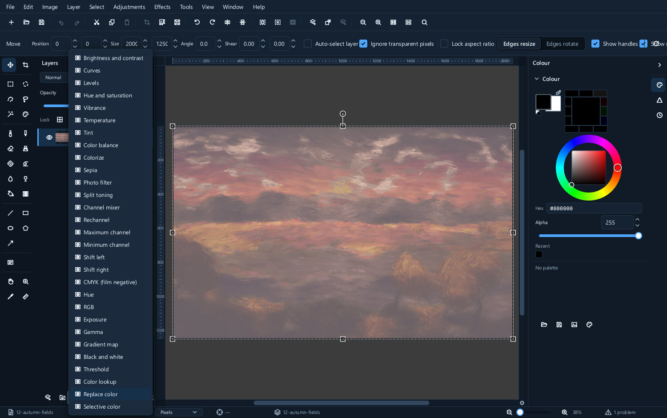The image size is (667, 418).
Task: Choose Hue and saturation from menu
Action: coord(110,95)
